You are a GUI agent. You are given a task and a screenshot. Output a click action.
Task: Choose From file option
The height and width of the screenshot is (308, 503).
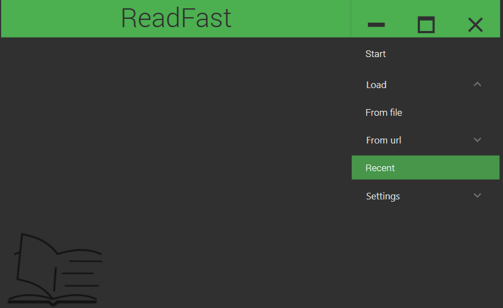click(x=425, y=112)
